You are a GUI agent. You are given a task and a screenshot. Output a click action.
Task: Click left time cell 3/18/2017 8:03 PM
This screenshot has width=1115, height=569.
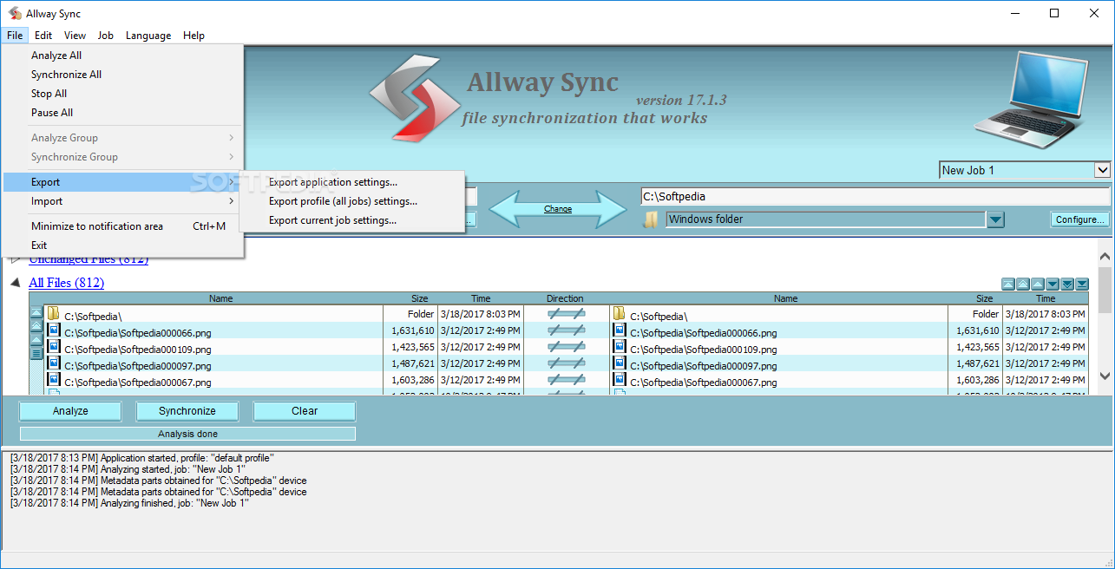481,314
